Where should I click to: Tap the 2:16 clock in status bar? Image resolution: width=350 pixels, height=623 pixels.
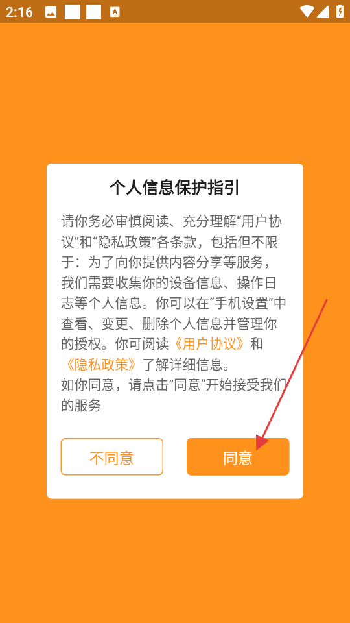pyautogui.click(x=19, y=12)
